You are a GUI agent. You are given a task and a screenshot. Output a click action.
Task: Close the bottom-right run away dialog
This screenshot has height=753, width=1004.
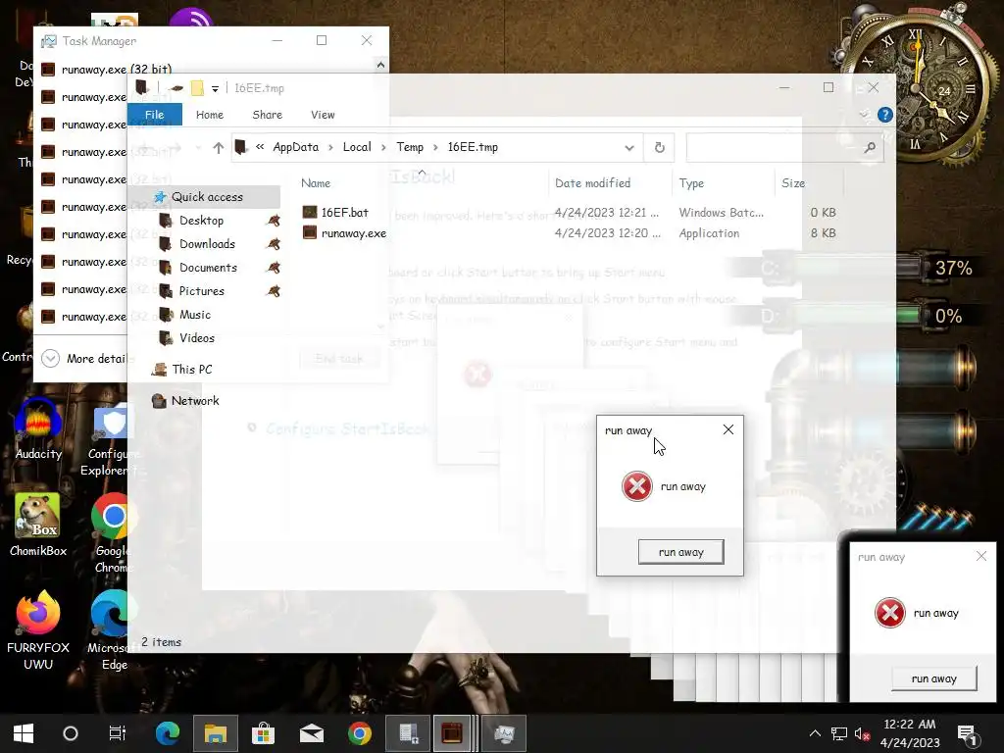(x=980, y=557)
